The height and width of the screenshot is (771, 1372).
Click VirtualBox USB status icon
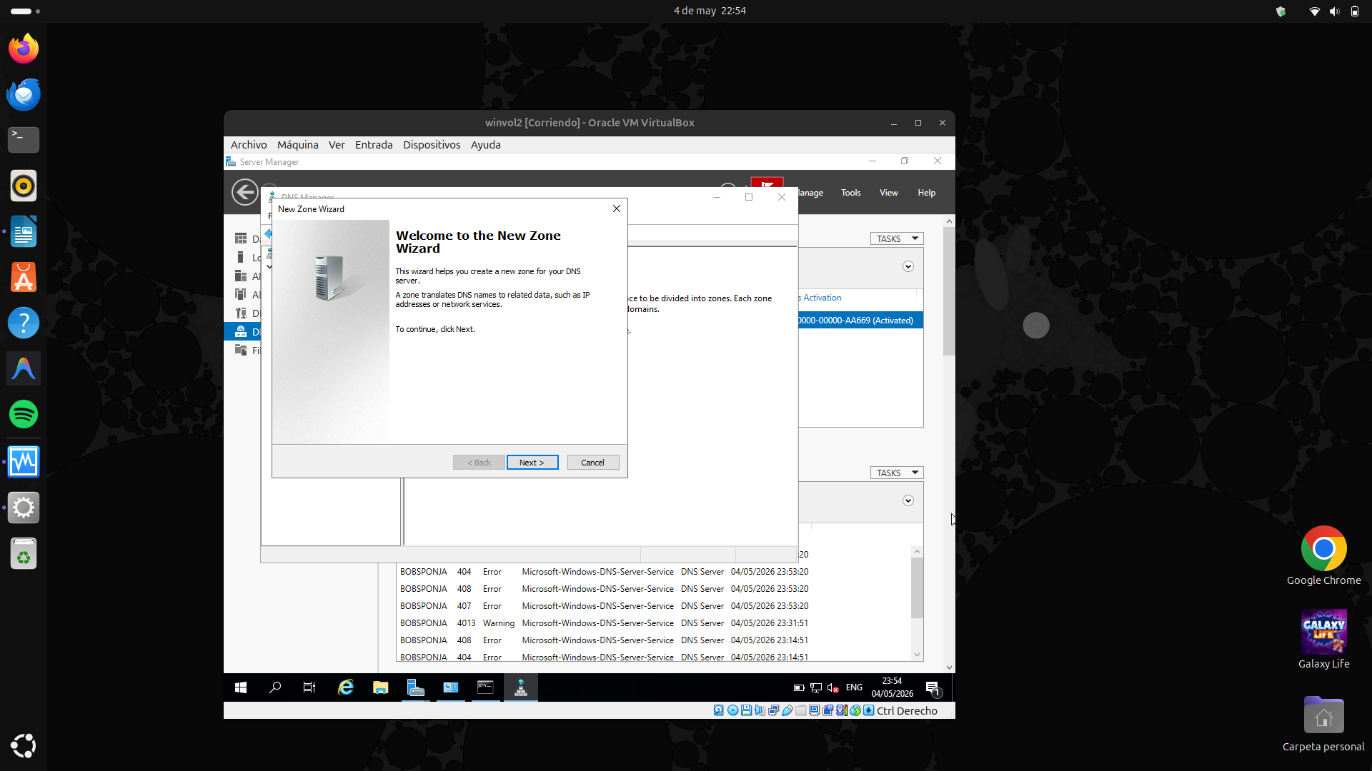[x=787, y=710]
